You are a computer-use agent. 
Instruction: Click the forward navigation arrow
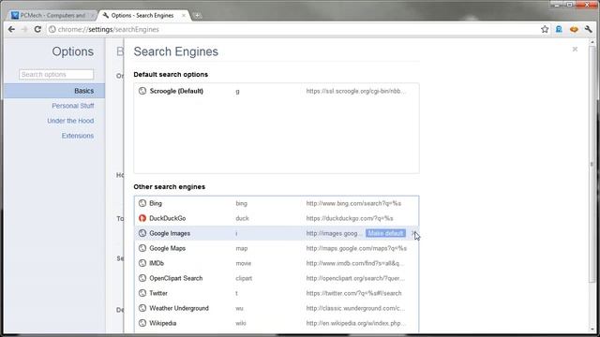point(24,29)
